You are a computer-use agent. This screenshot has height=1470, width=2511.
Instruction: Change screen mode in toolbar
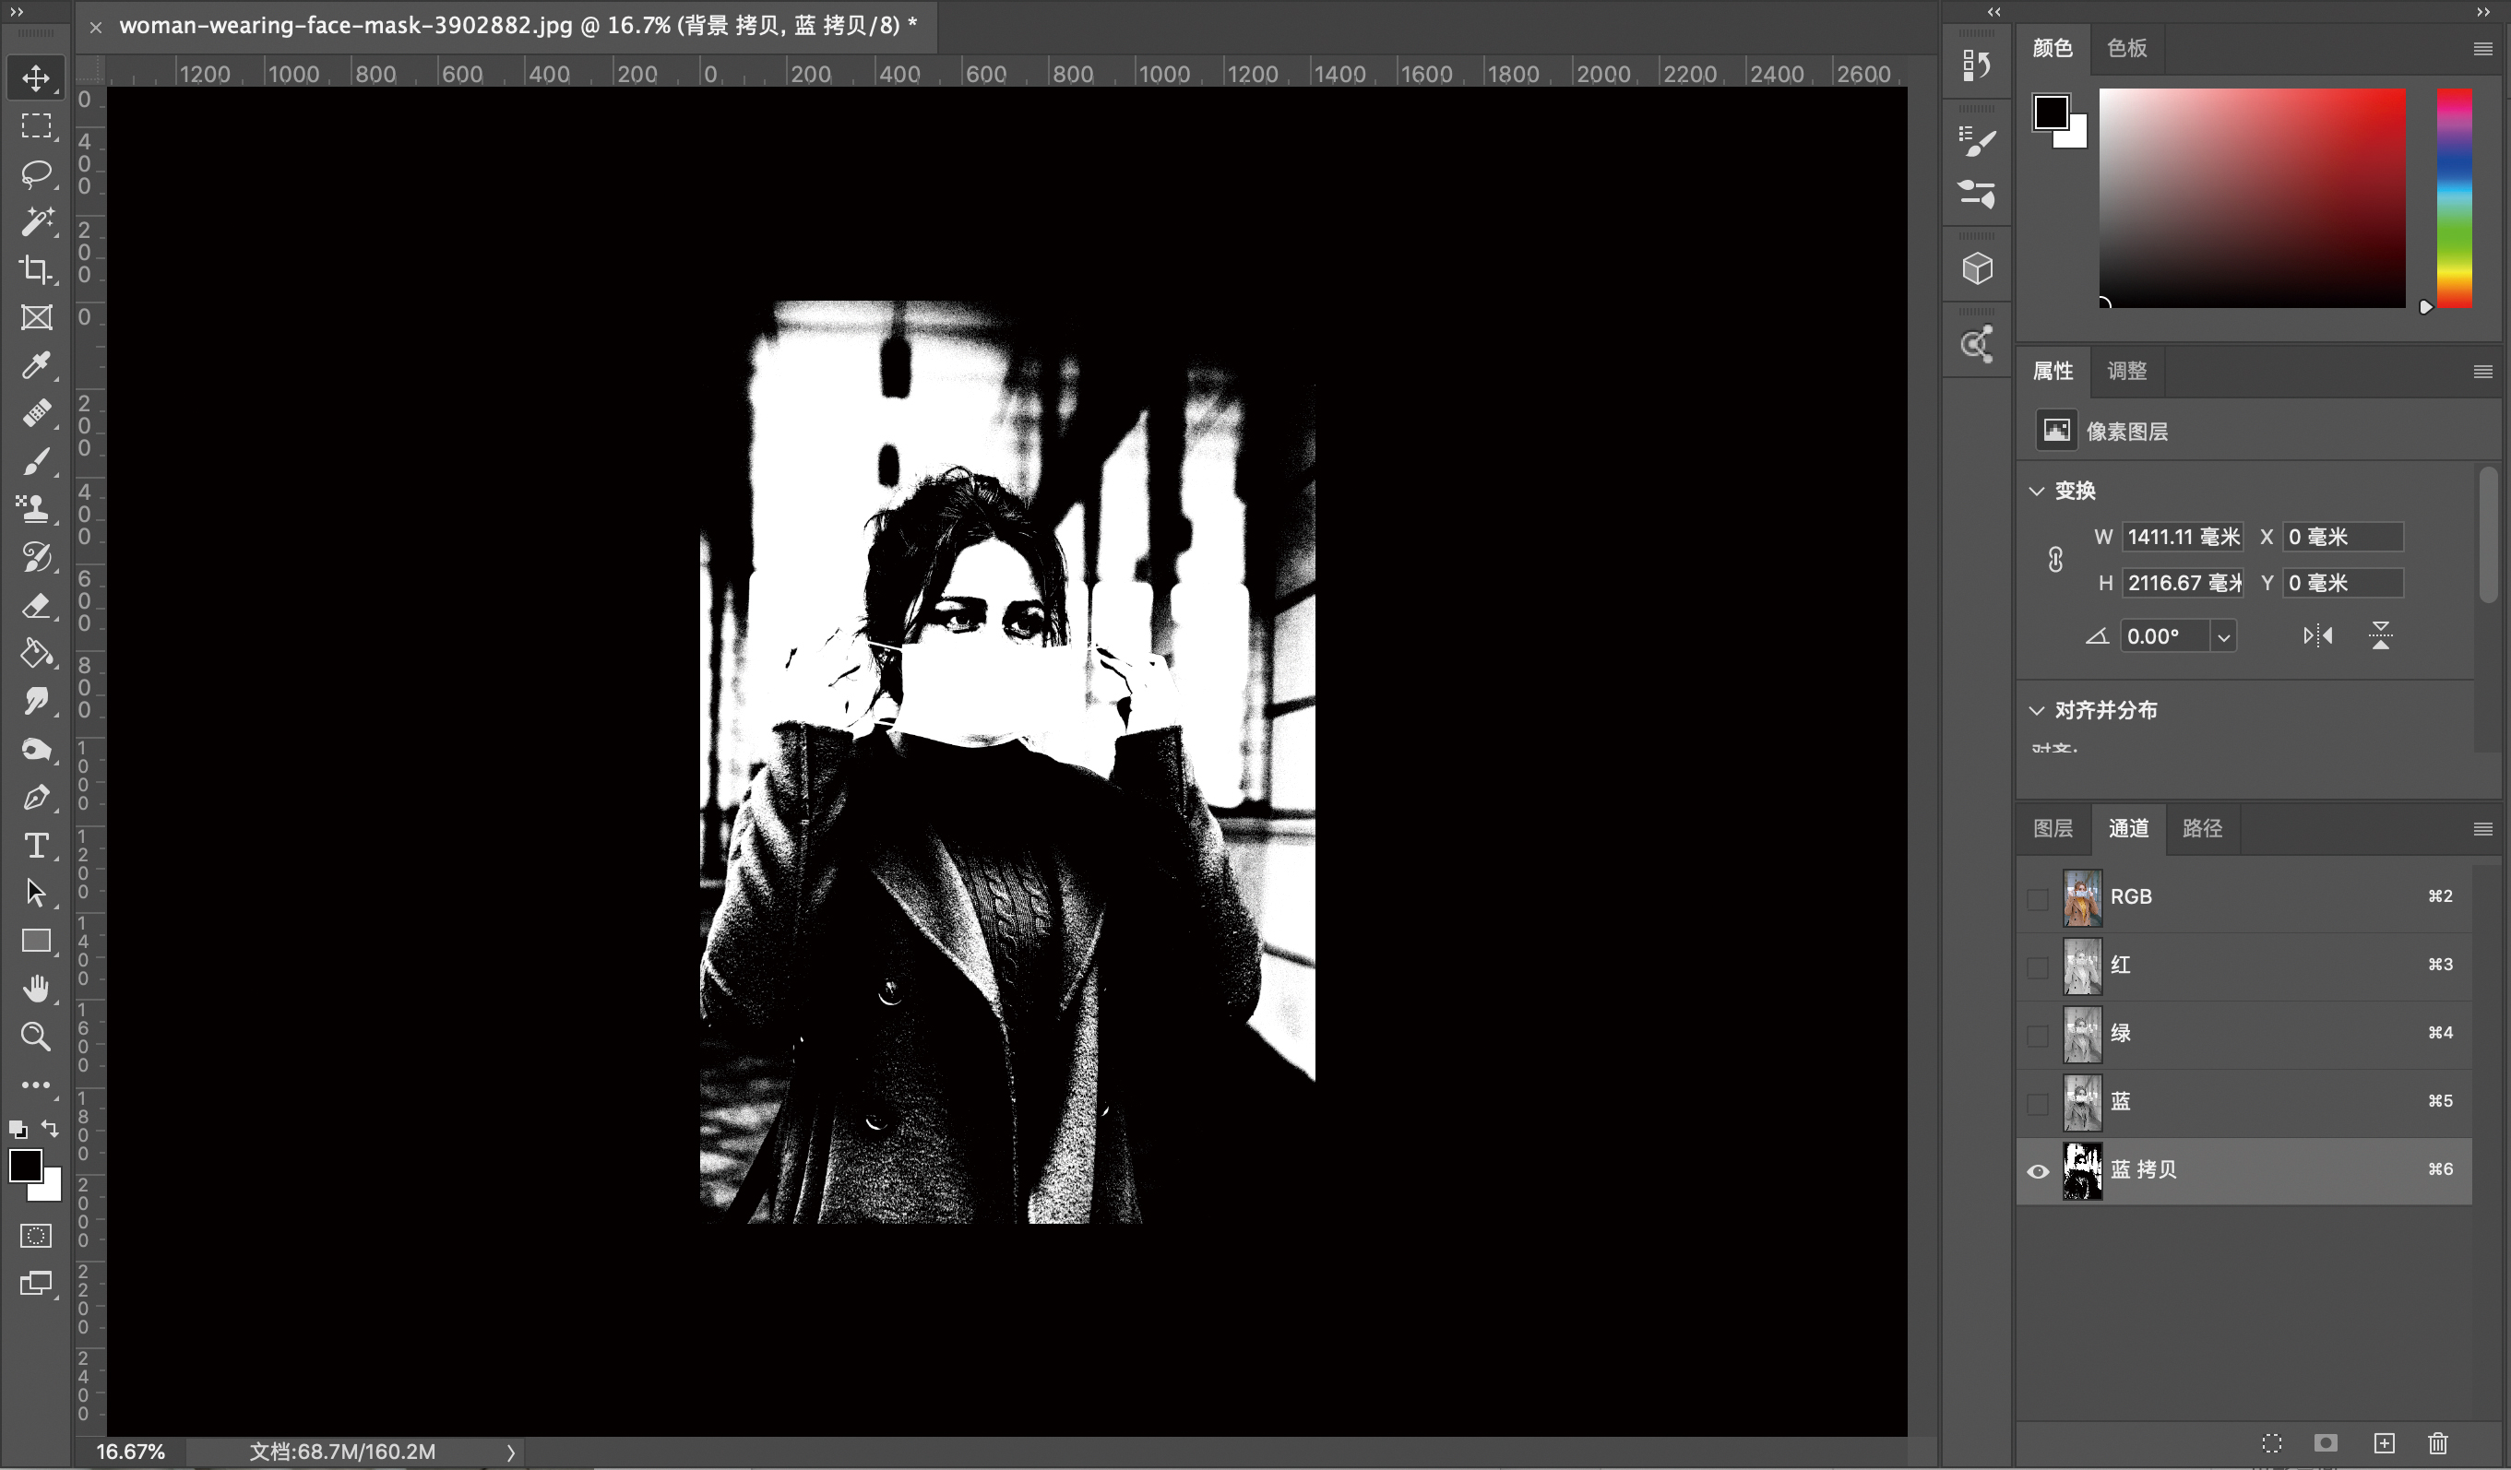pyautogui.click(x=37, y=1284)
